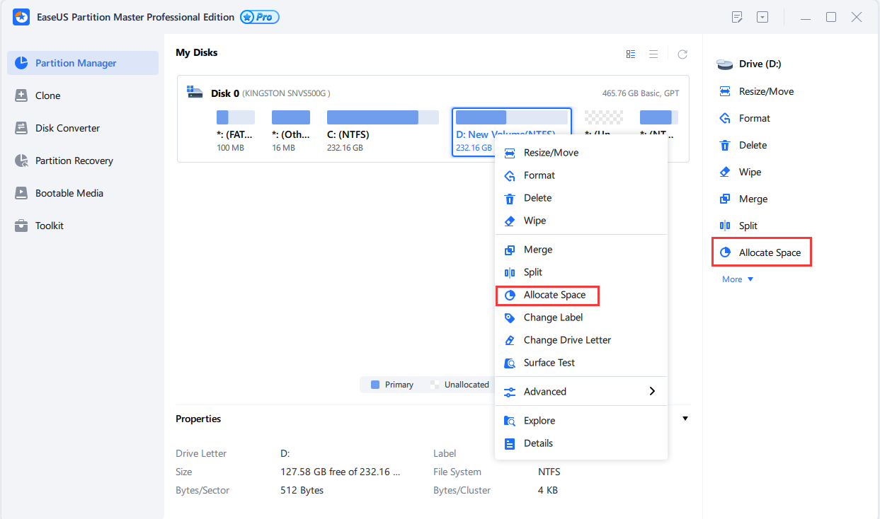The width and height of the screenshot is (880, 519).
Task: Choose Merge from context menu
Action: coord(581,250)
